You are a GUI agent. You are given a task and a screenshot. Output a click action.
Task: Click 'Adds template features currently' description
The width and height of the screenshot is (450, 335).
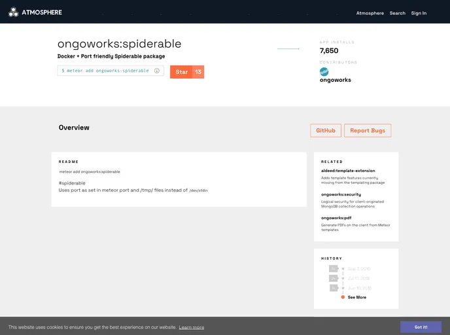click(x=353, y=181)
